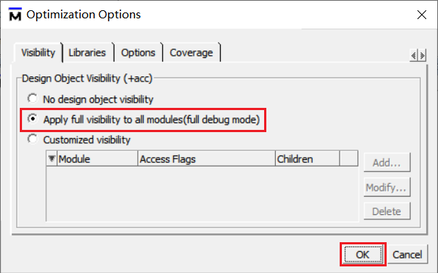Image resolution: width=438 pixels, height=273 pixels.
Task: Click the Cancel button
Action: tap(407, 254)
